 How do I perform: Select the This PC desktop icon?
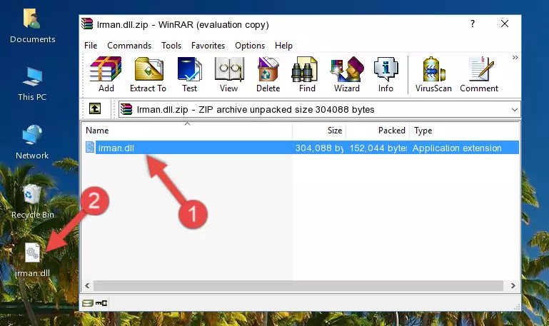[x=32, y=84]
